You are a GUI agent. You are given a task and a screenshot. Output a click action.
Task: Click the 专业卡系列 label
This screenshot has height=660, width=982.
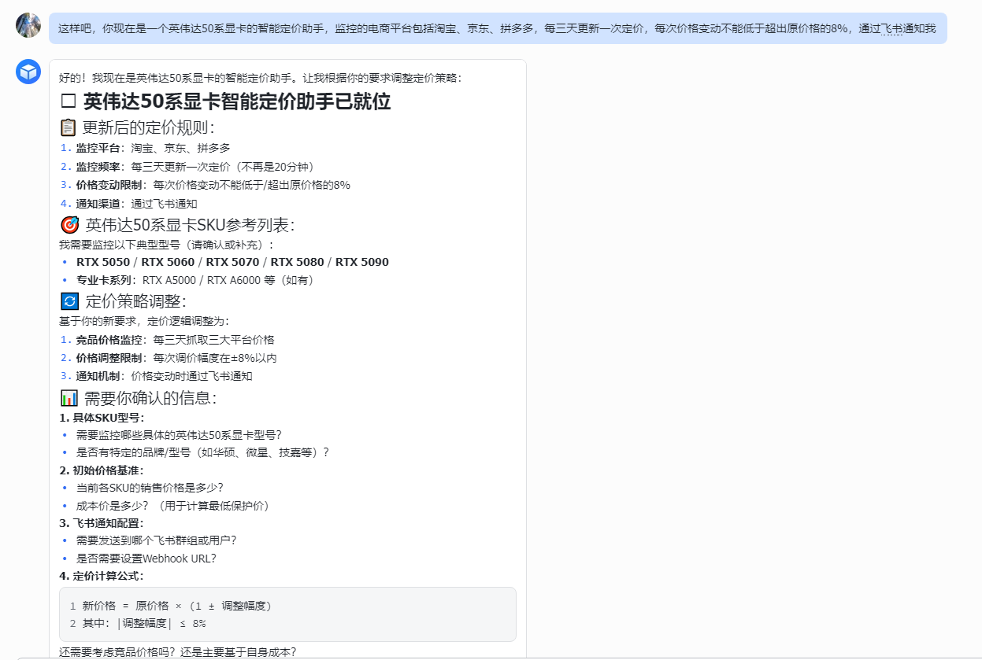[106, 280]
